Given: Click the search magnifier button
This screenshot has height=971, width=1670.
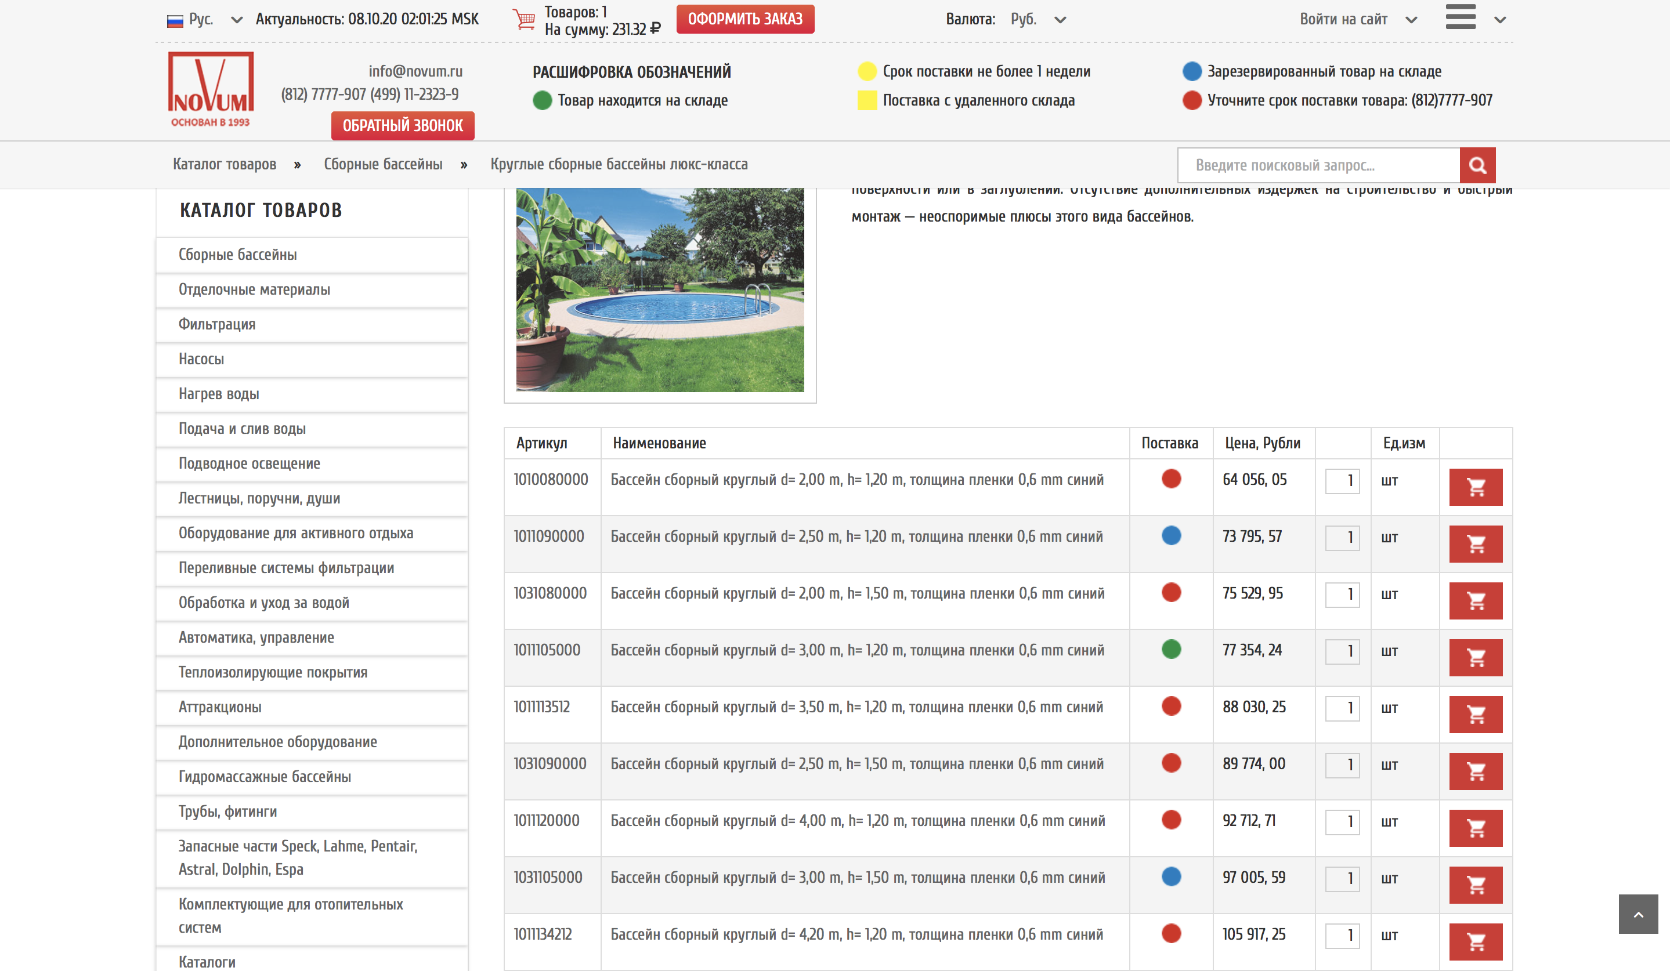Looking at the screenshot, I should pyautogui.click(x=1477, y=165).
